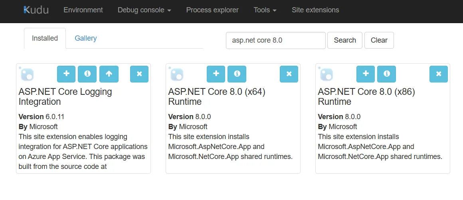Click the up-arrow update icon on Logging Integration
Image resolution: width=463 pixels, height=200 pixels.
[x=109, y=74]
